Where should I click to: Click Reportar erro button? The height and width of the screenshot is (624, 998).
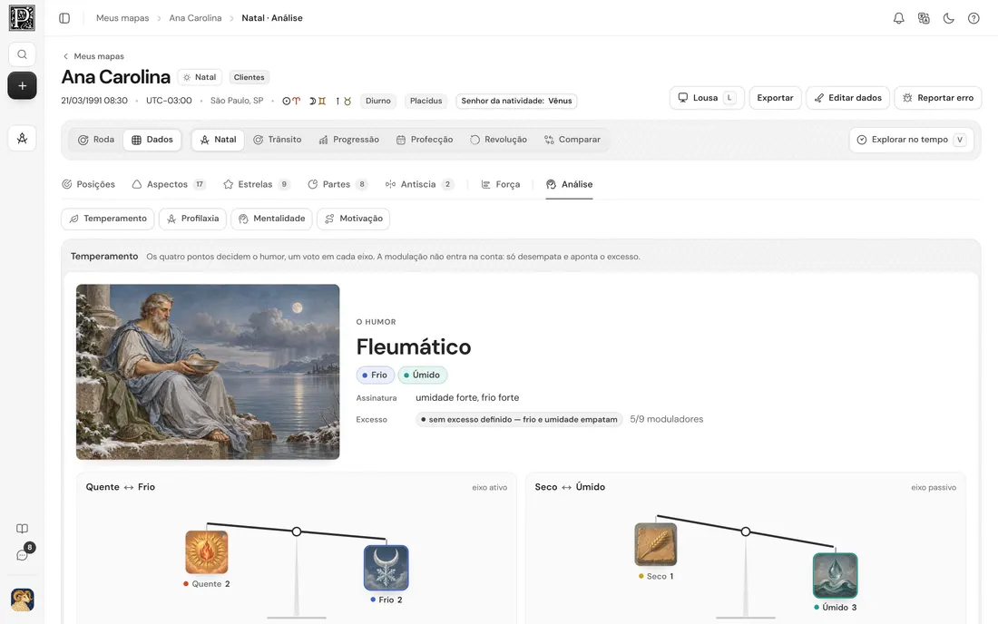click(x=938, y=98)
